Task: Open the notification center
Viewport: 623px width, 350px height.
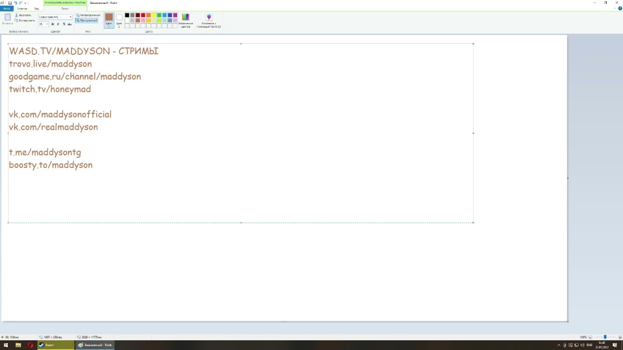Action: 615,345
